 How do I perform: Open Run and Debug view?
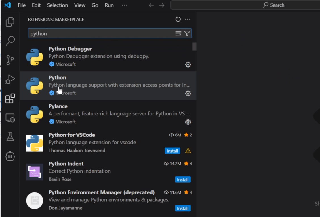[10, 80]
